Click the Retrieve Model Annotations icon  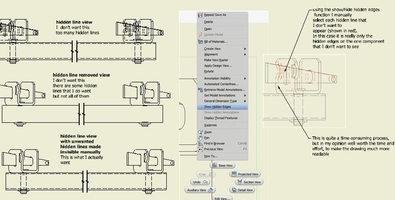[200, 90]
